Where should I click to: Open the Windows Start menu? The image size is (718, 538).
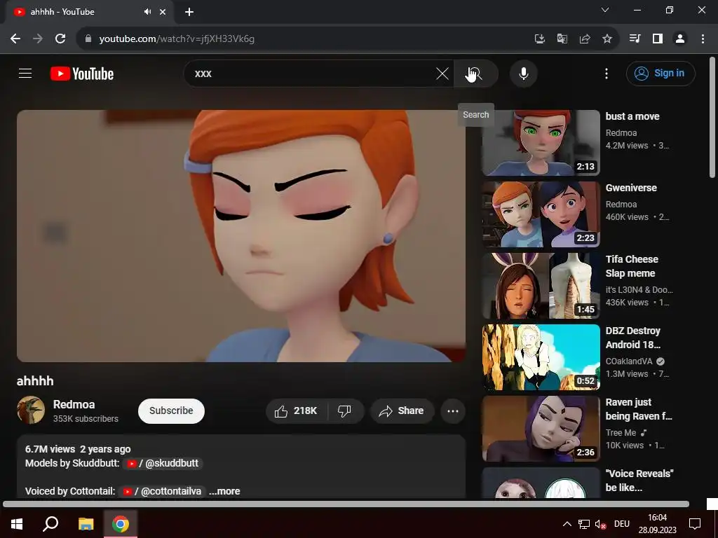(17, 524)
